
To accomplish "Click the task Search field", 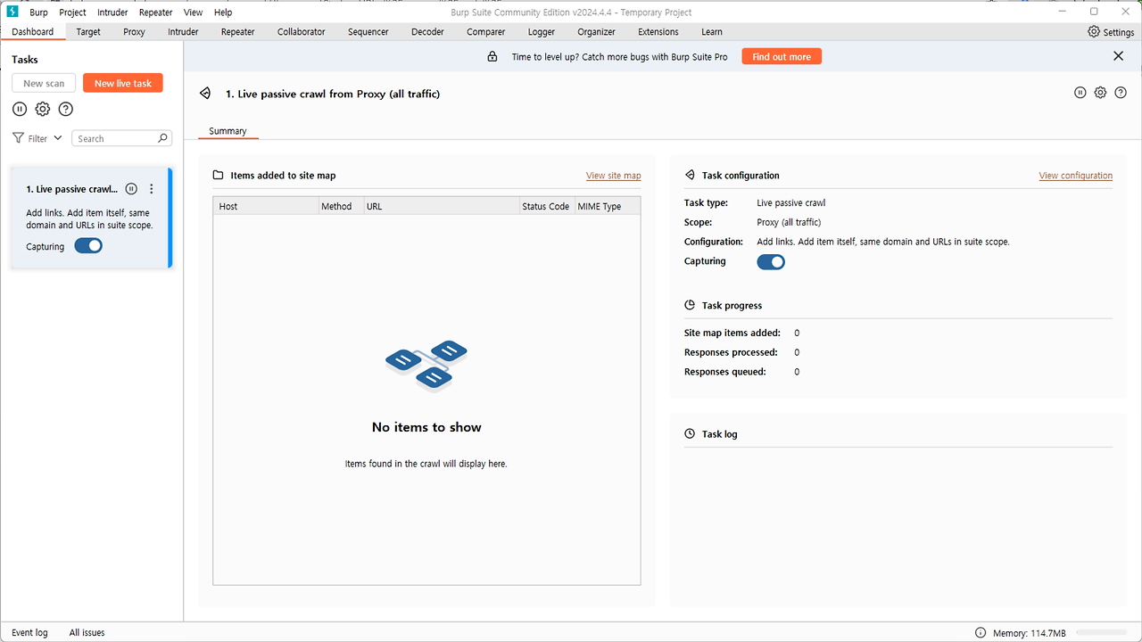I will tap(114, 138).
